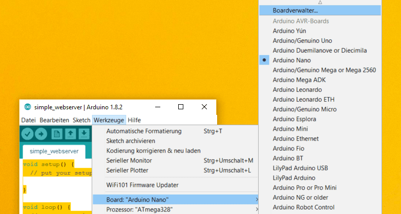401x214 pixels.
Task: Switch to the simple_webserver tab
Action: point(54,151)
